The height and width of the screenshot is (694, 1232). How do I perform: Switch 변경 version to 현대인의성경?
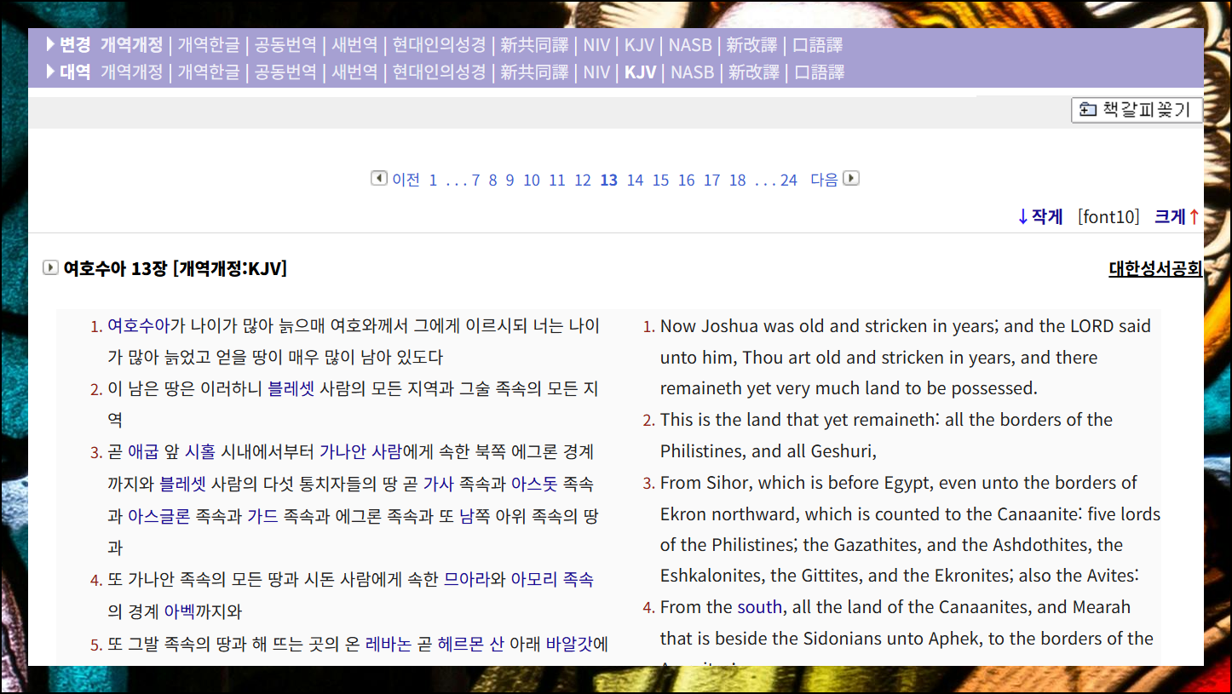pos(439,45)
